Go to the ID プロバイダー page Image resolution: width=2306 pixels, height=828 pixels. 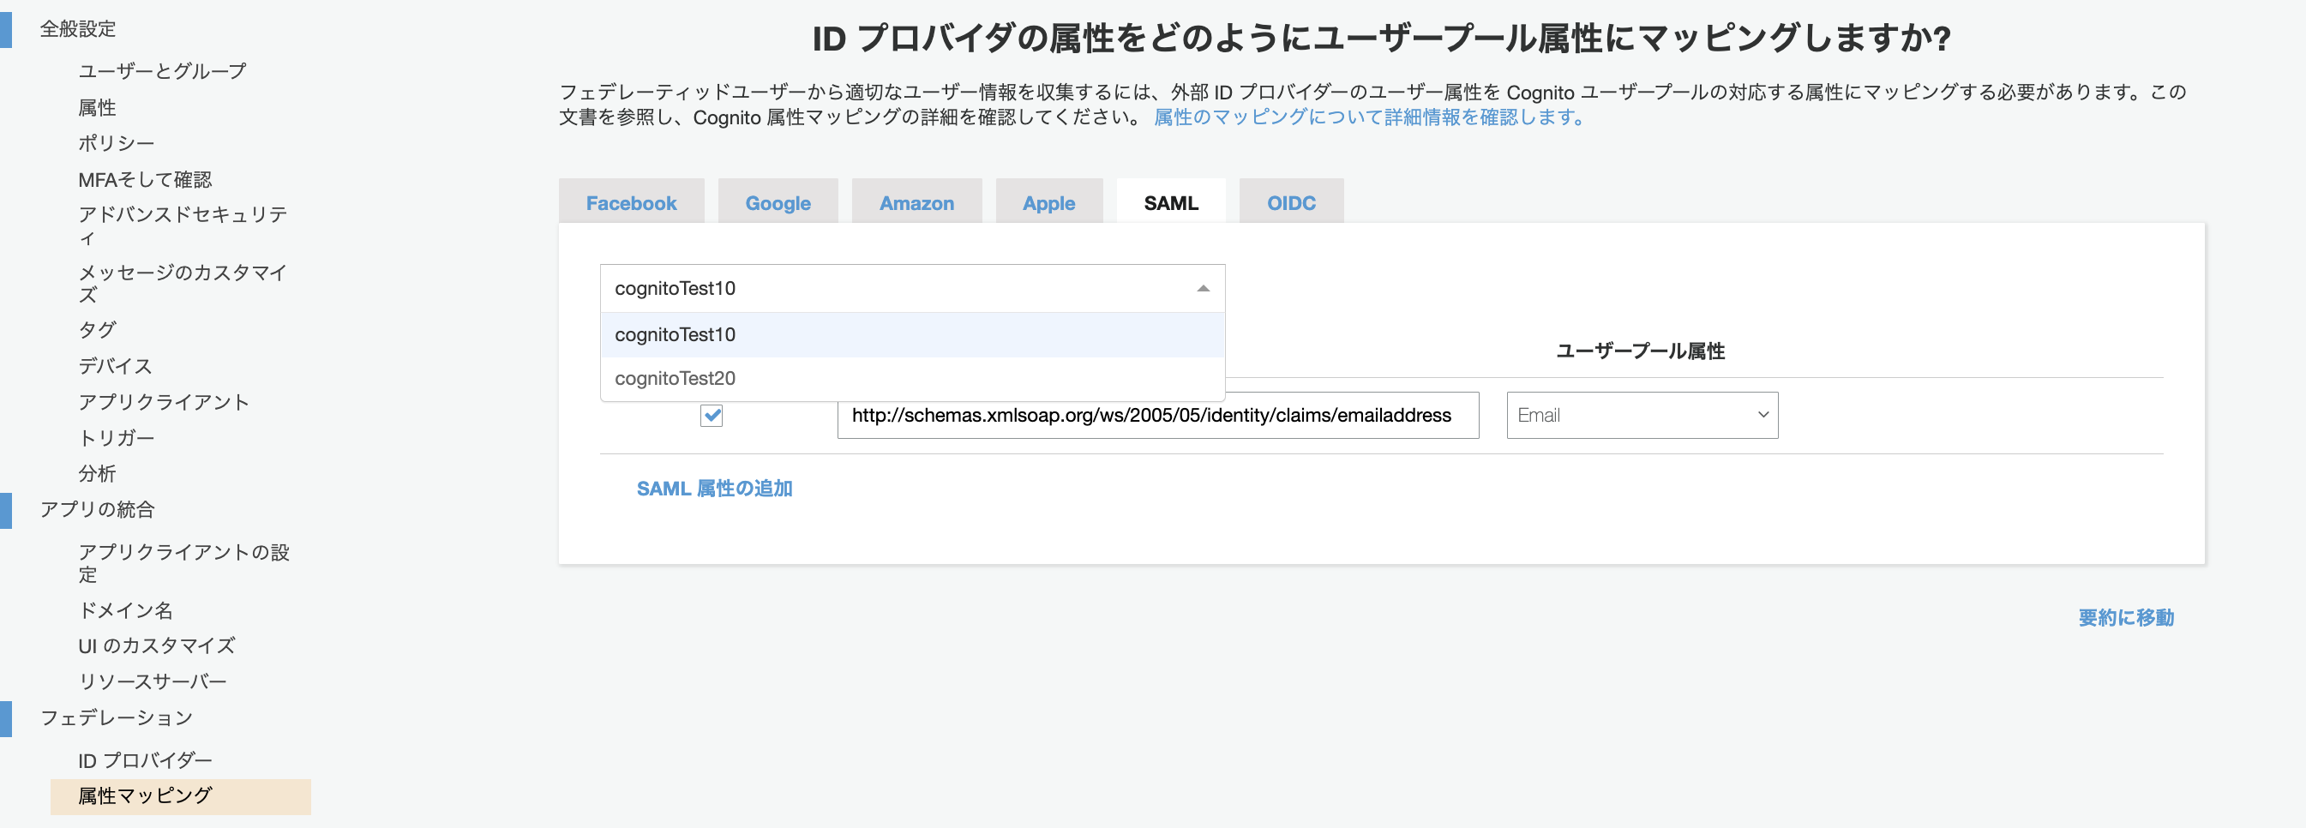click(145, 759)
